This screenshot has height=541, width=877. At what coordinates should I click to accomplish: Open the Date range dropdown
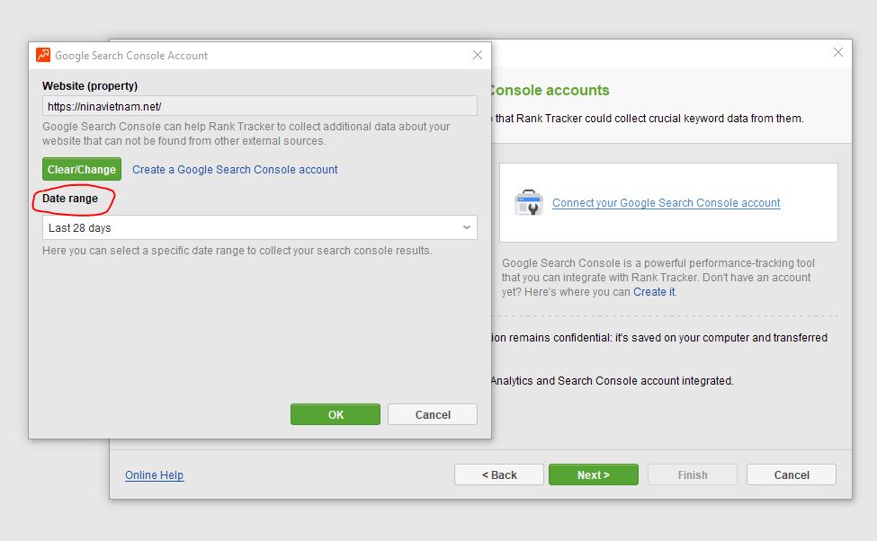tap(260, 227)
